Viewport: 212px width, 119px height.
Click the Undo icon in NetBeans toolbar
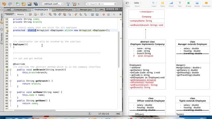point(4,4)
